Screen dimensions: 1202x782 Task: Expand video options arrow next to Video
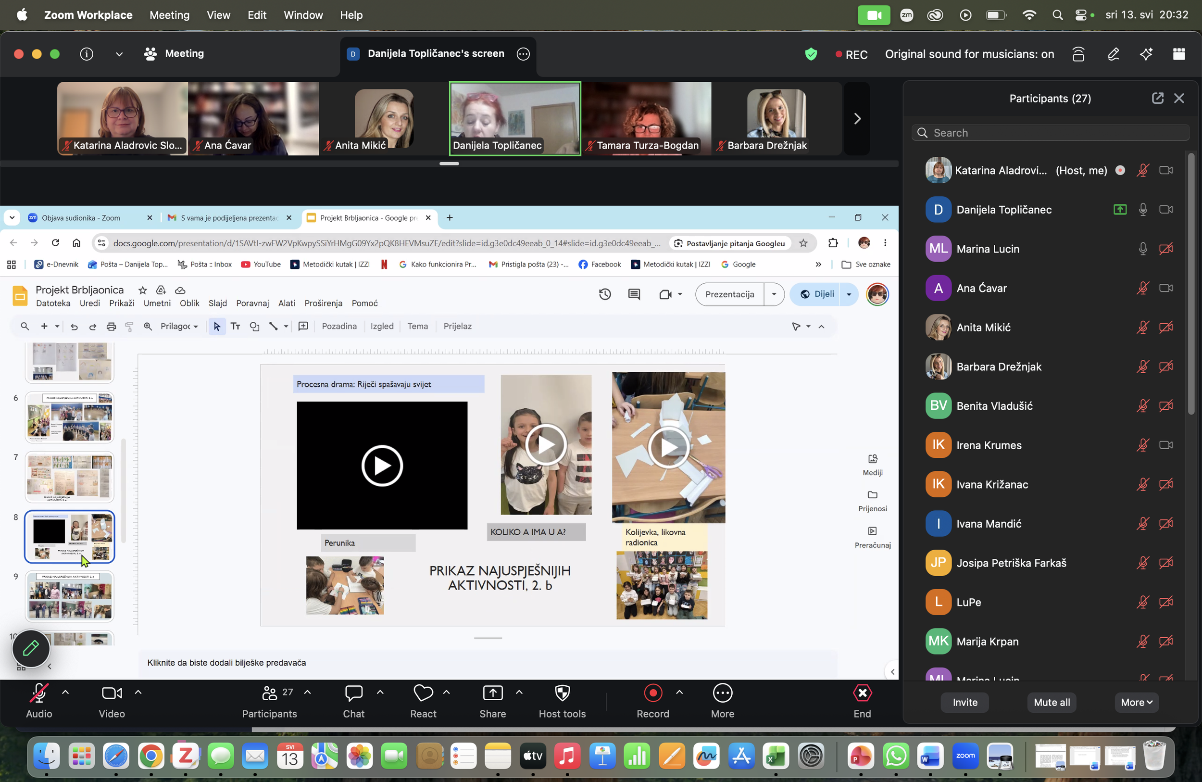click(x=138, y=693)
